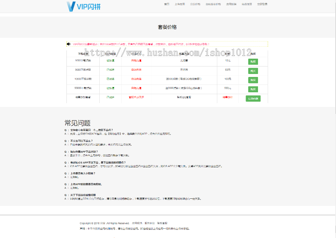The image size is (336, 238).
Task: Click the pink announcement banner text
Action: pos(141,44)
